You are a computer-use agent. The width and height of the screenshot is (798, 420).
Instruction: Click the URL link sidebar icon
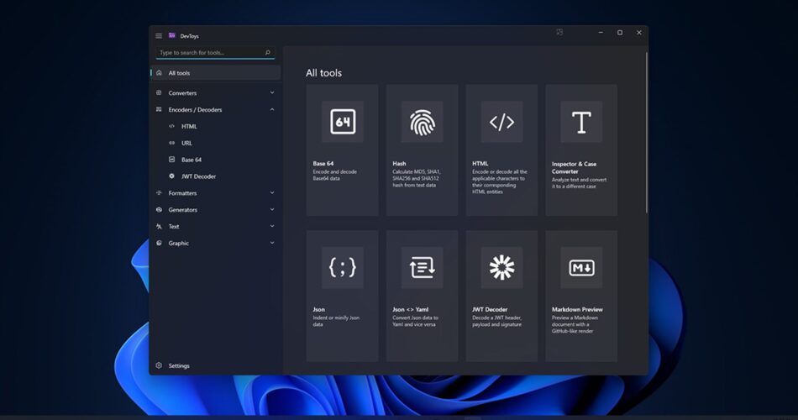click(x=171, y=143)
